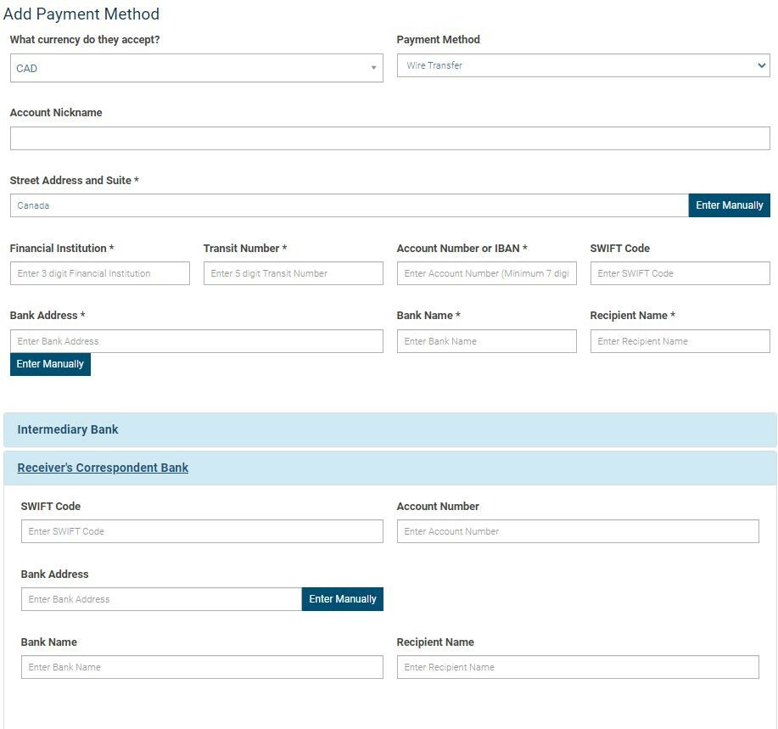Click the SWIFT Code field near Transit Number
Screen dimensions: 778x729
680,272
